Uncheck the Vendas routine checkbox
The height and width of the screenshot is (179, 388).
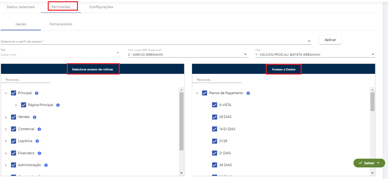(14, 117)
